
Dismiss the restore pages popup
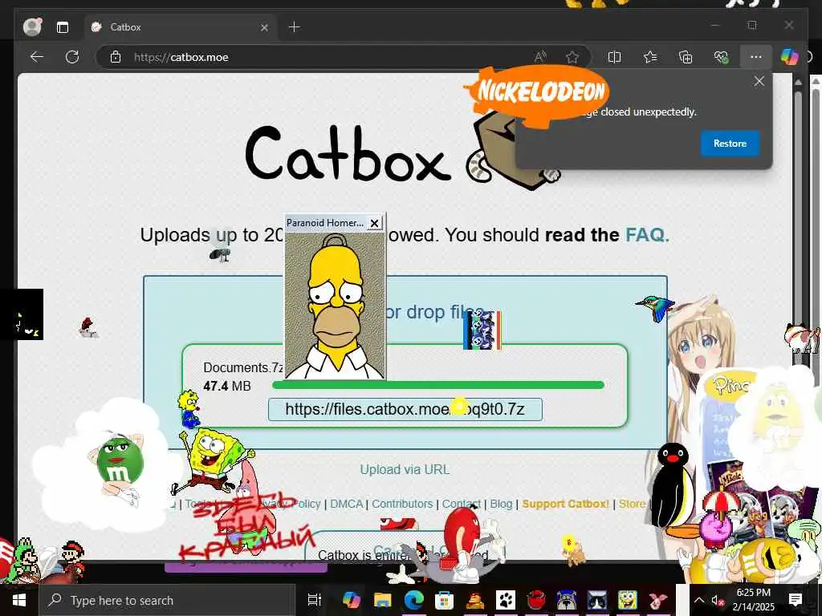(759, 81)
